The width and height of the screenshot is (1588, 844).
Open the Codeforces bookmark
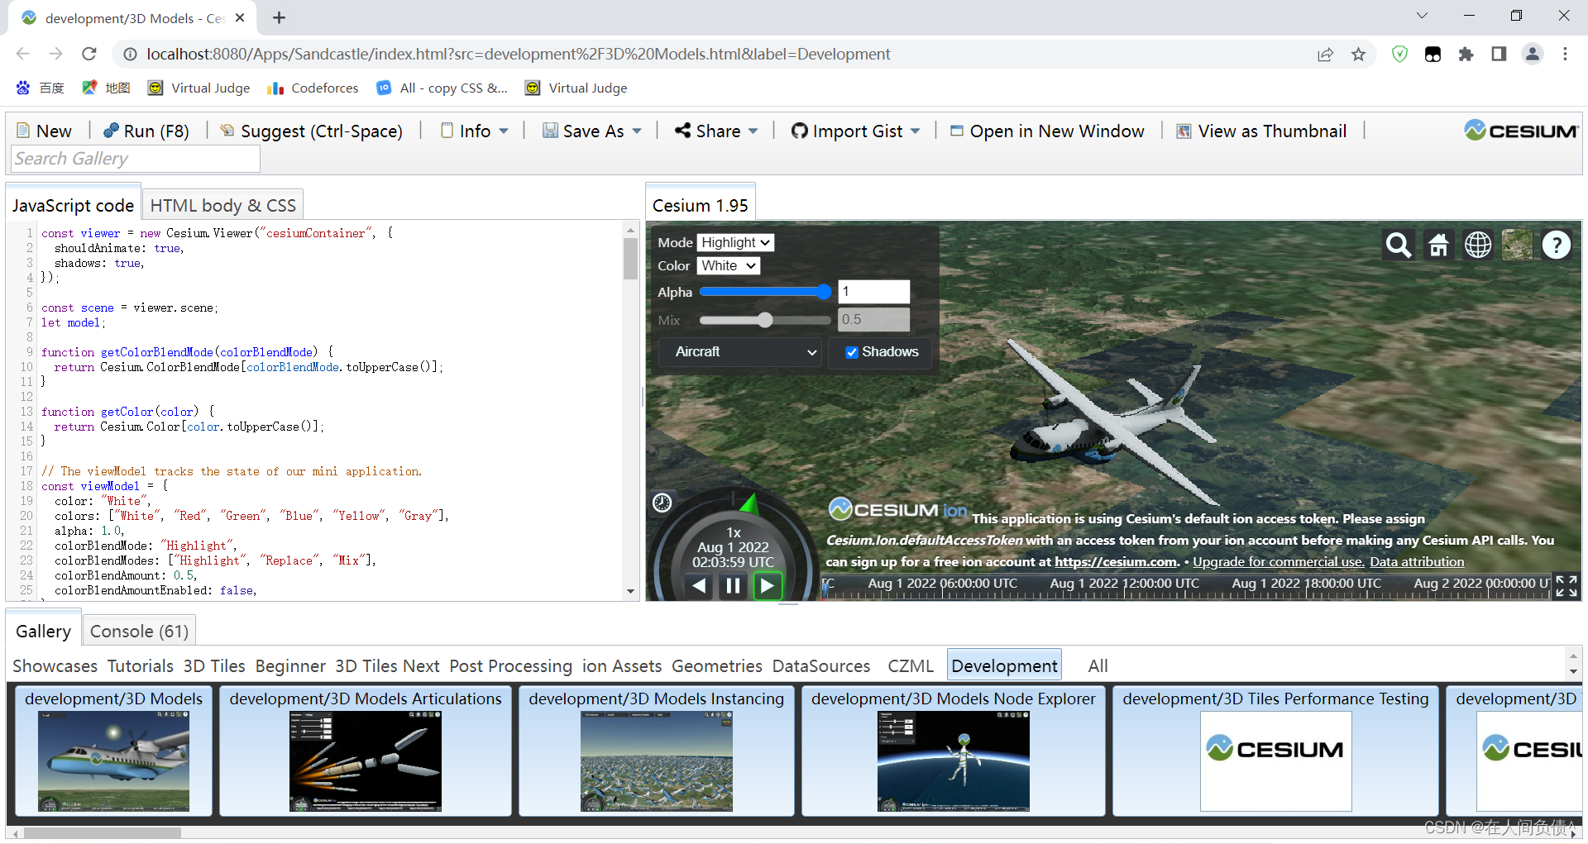pyautogui.click(x=313, y=88)
